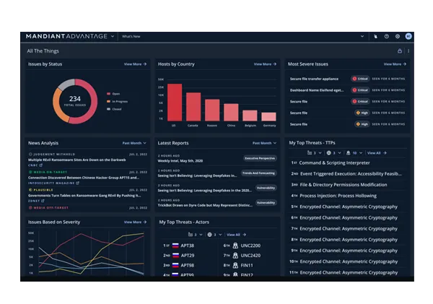
Task: Click the Open legend color swatch
Action: click(x=108, y=93)
